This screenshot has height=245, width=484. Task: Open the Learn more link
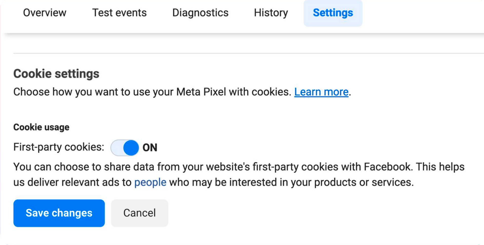(x=321, y=92)
